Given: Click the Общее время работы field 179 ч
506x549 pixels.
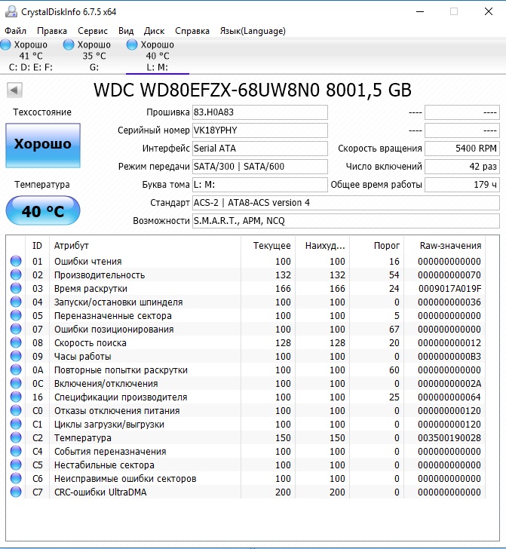Looking at the screenshot, I should [x=462, y=185].
